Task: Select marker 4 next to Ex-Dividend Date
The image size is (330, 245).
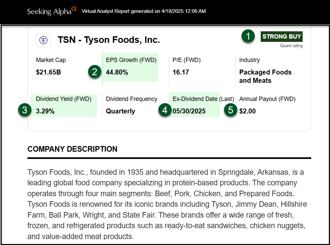Action: pos(165,110)
